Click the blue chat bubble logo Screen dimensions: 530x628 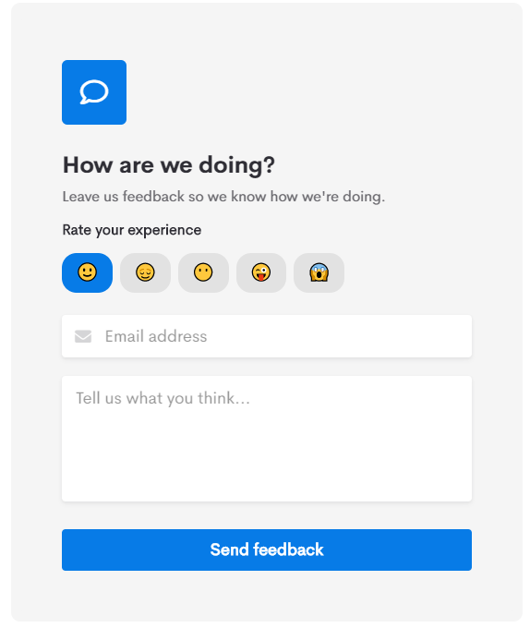[x=94, y=92]
